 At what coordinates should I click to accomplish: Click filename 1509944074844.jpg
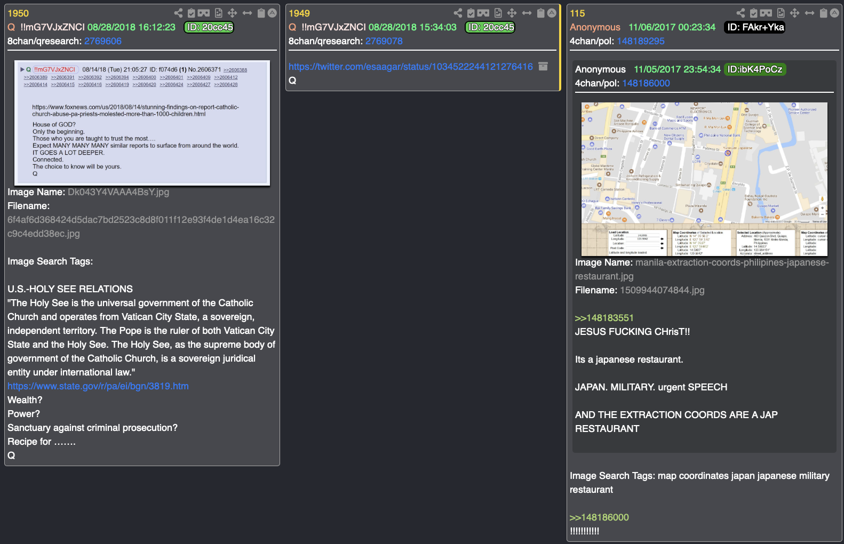point(662,290)
